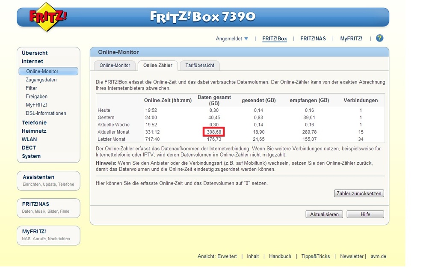The width and height of the screenshot is (438, 274).
Task: Switch to the Online-Monitor tab
Action: pyautogui.click(x=115, y=66)
